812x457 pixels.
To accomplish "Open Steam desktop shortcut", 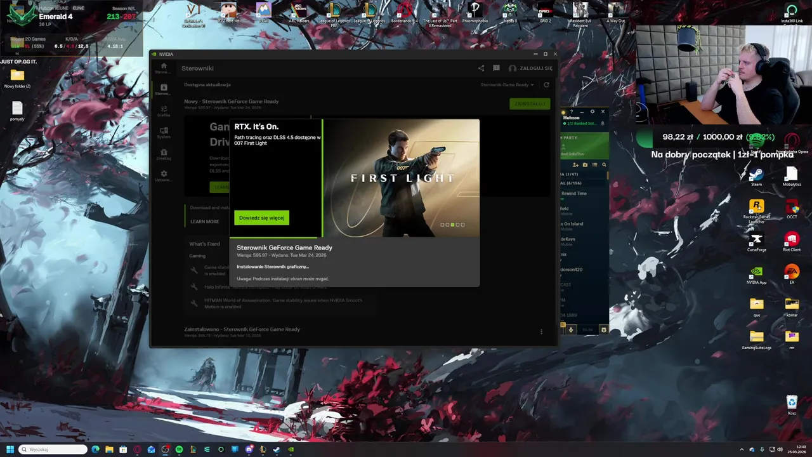I will pos(756,176).
